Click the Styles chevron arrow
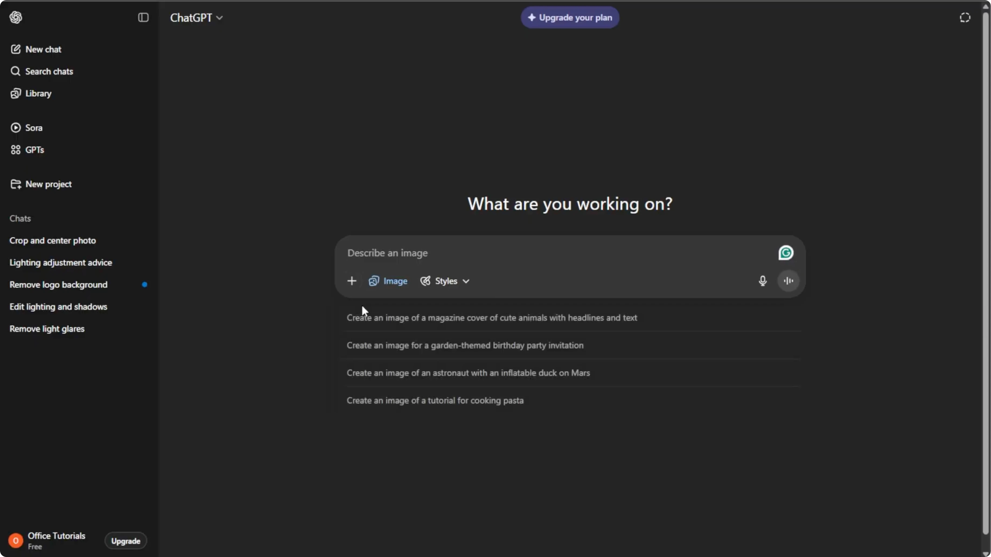Viewport: 991px width, 557px height. (466, 281)
